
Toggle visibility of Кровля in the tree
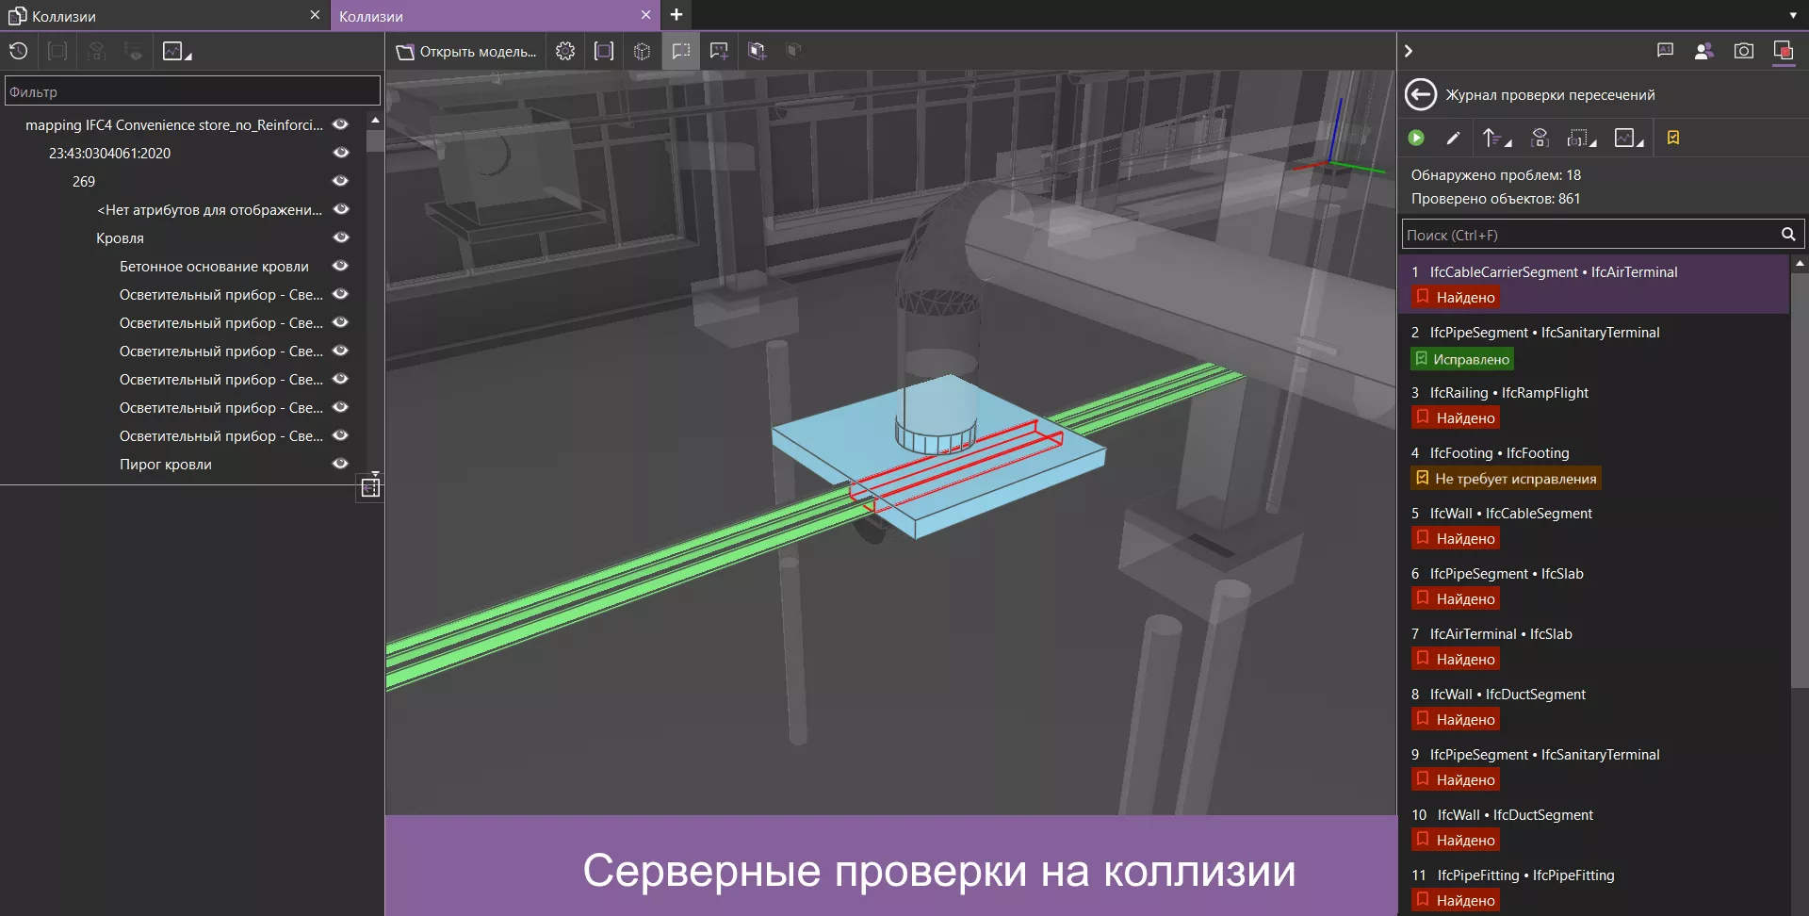click(x=340, y=237)
